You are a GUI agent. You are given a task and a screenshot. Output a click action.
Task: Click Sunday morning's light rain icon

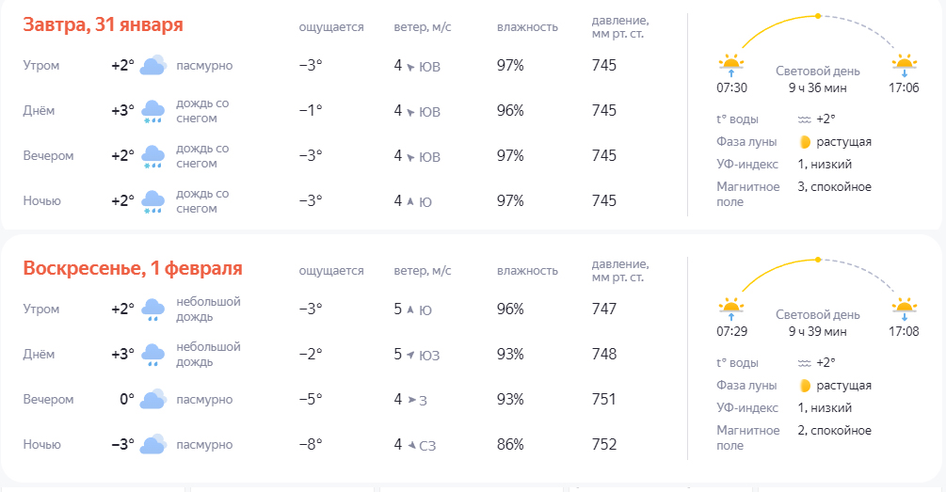pos(153,309)
